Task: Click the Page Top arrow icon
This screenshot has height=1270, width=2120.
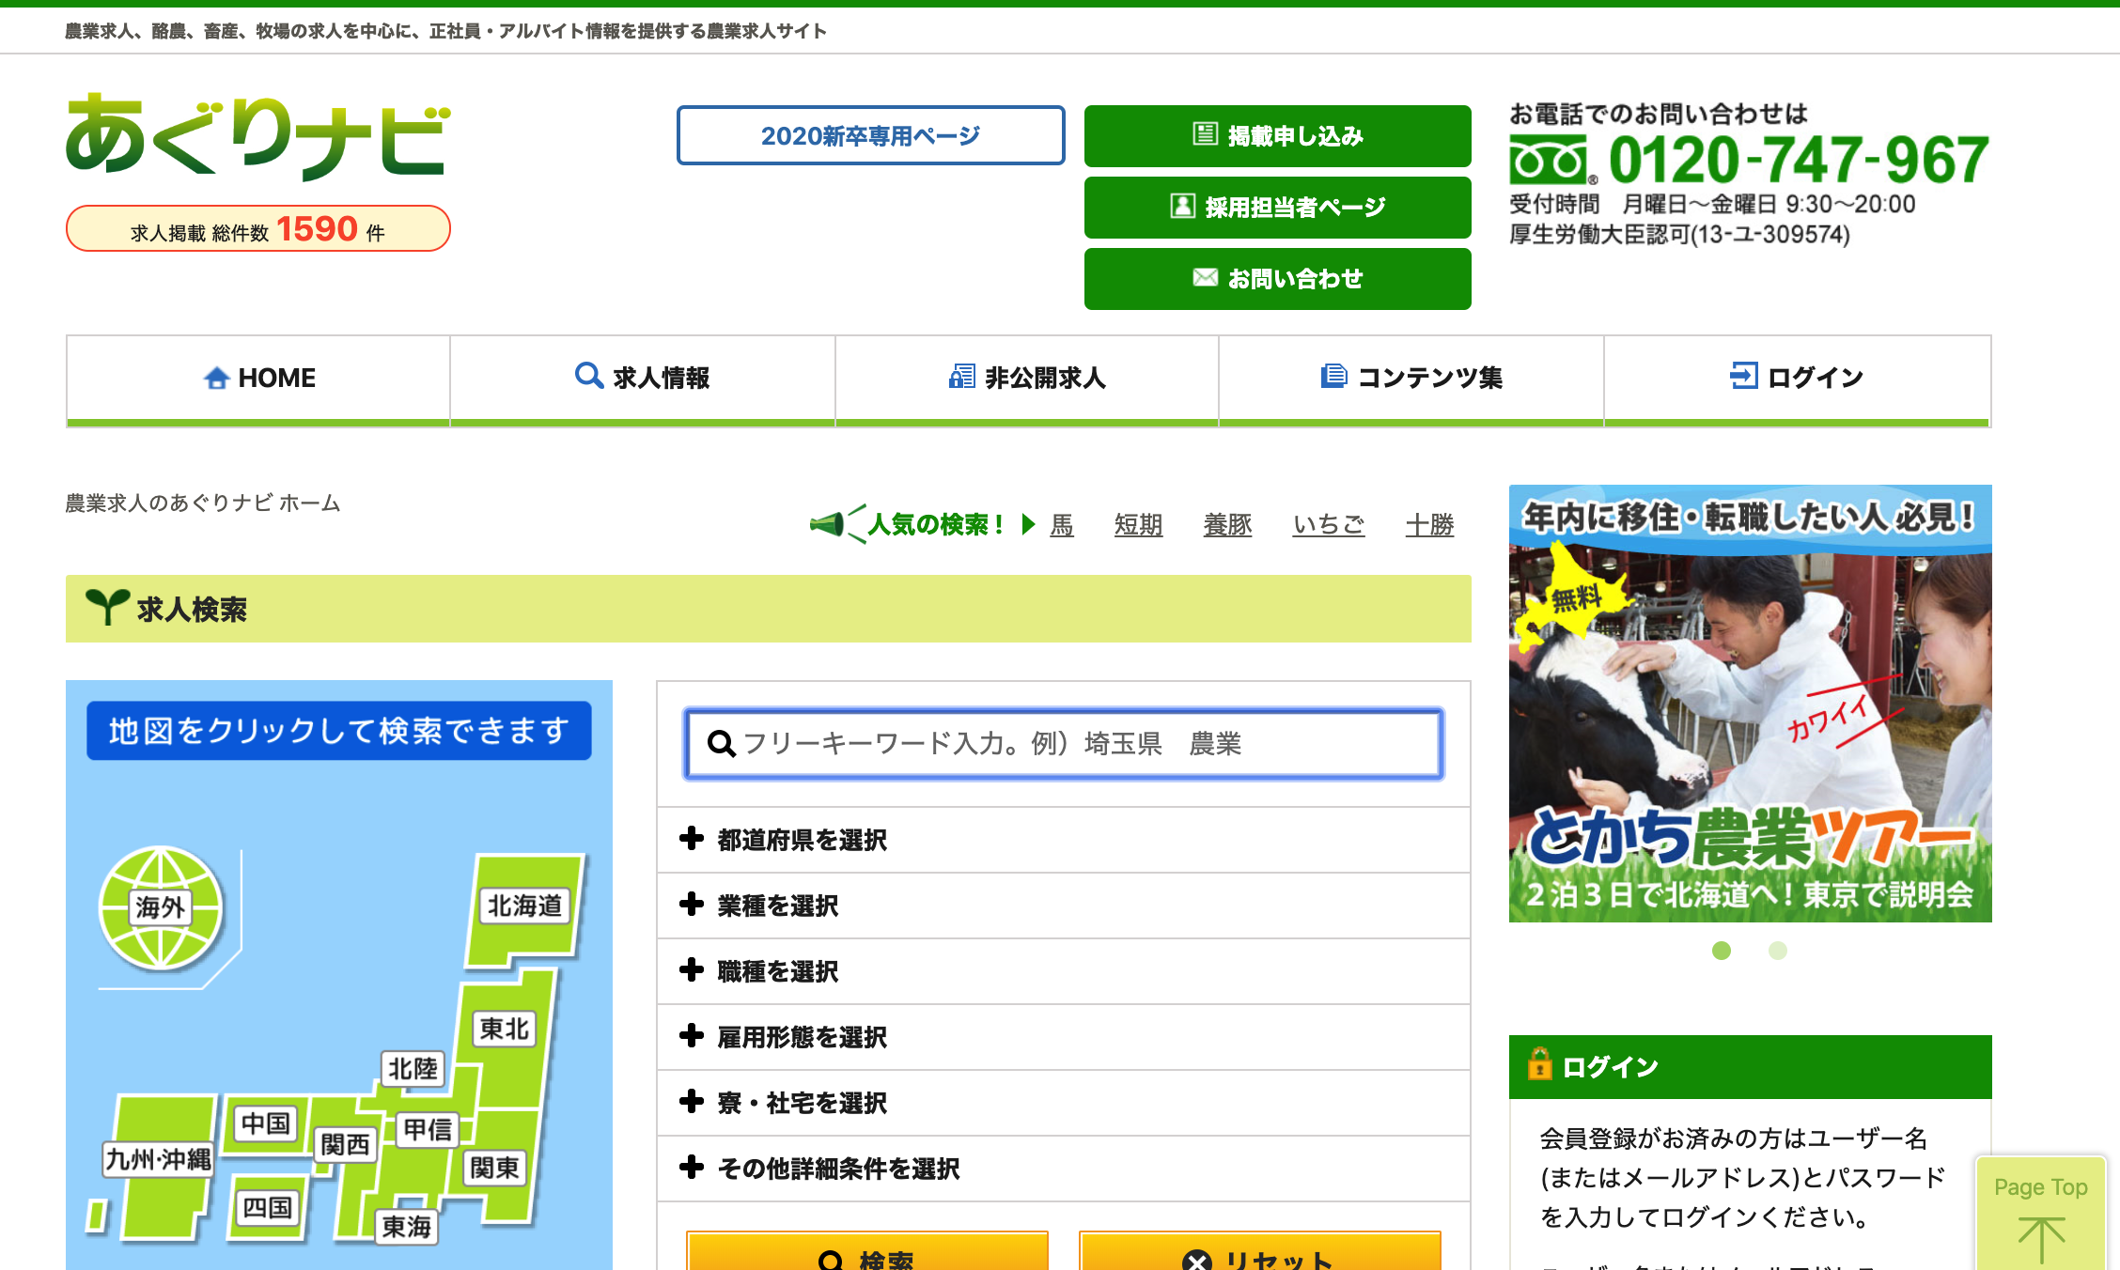Action: tap(2040, 1239)
